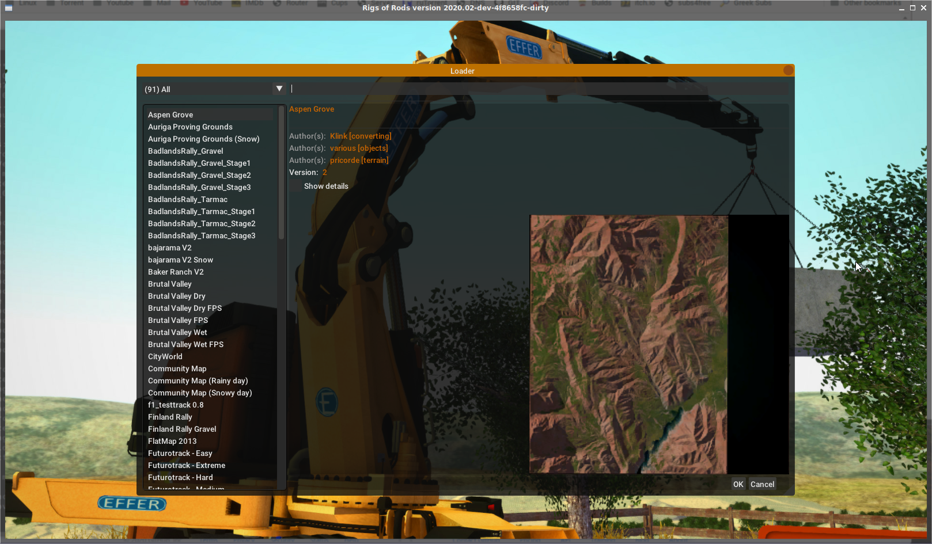Select Community Map (Snowy day)
932x544 pixels.
coord(210,393)
